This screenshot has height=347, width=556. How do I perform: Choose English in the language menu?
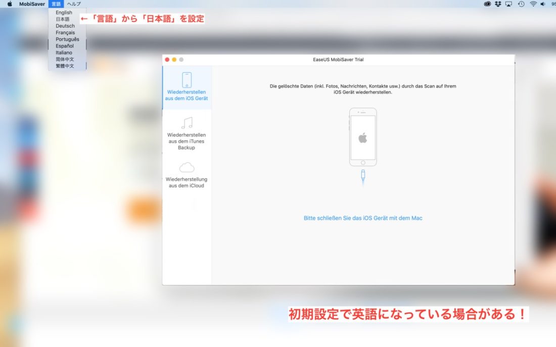point(64,13)
